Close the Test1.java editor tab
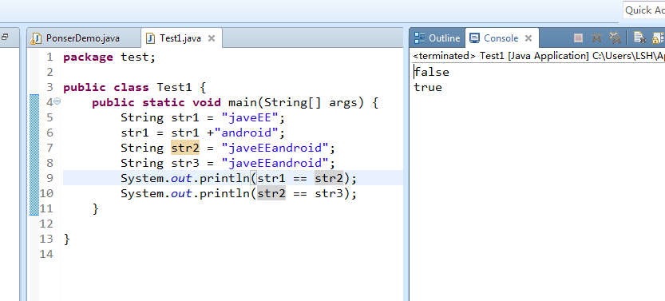Screen dimensions: 665x301 point(212,38)
